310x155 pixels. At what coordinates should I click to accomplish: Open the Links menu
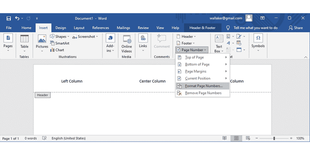(143, 43)
